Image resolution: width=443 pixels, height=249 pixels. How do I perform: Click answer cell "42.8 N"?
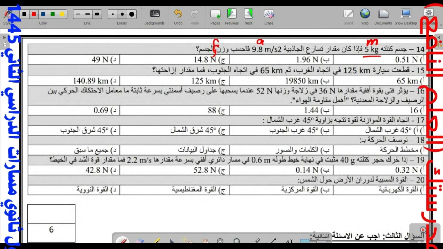[74, 170]
